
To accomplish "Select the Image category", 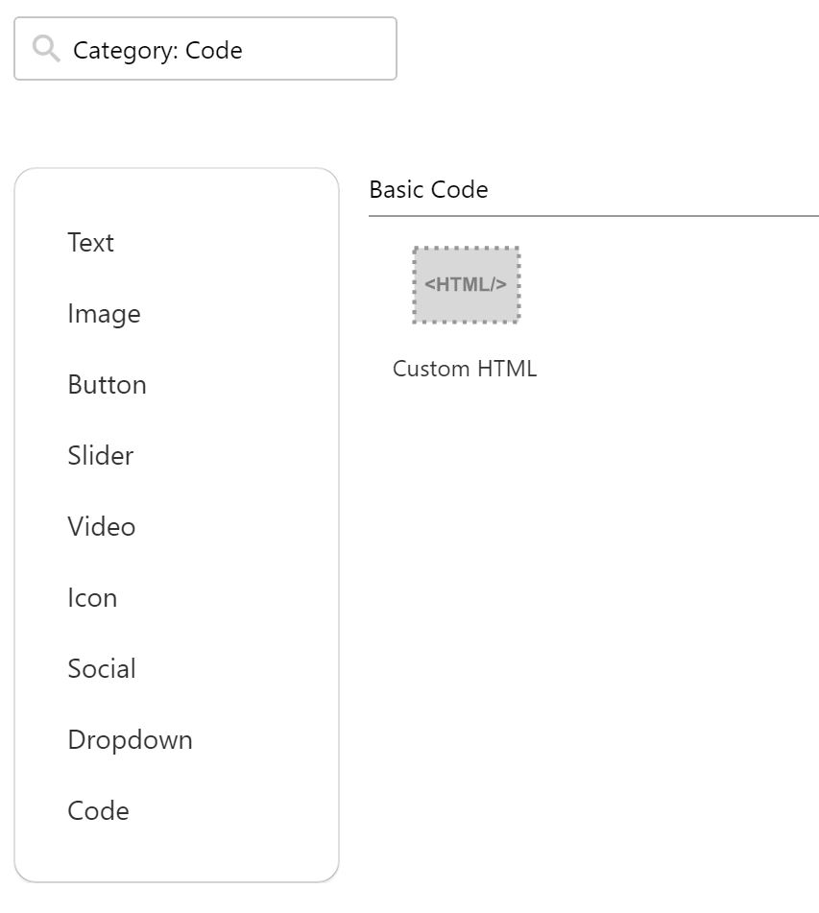I will [x=105, y=314].
